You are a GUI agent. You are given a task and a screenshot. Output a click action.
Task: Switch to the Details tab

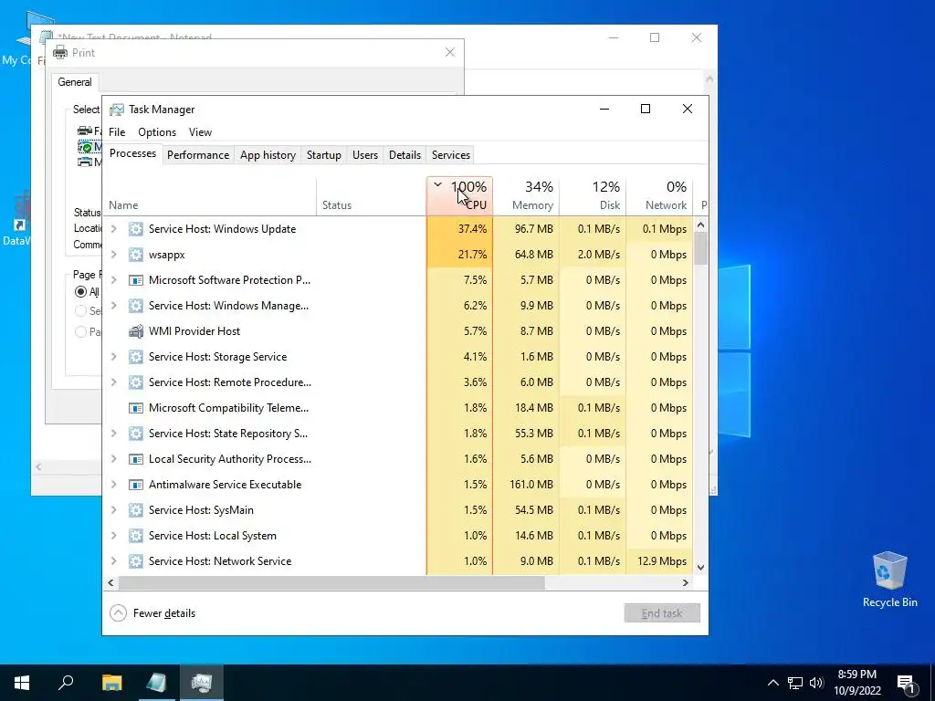[x=404, y=155]
